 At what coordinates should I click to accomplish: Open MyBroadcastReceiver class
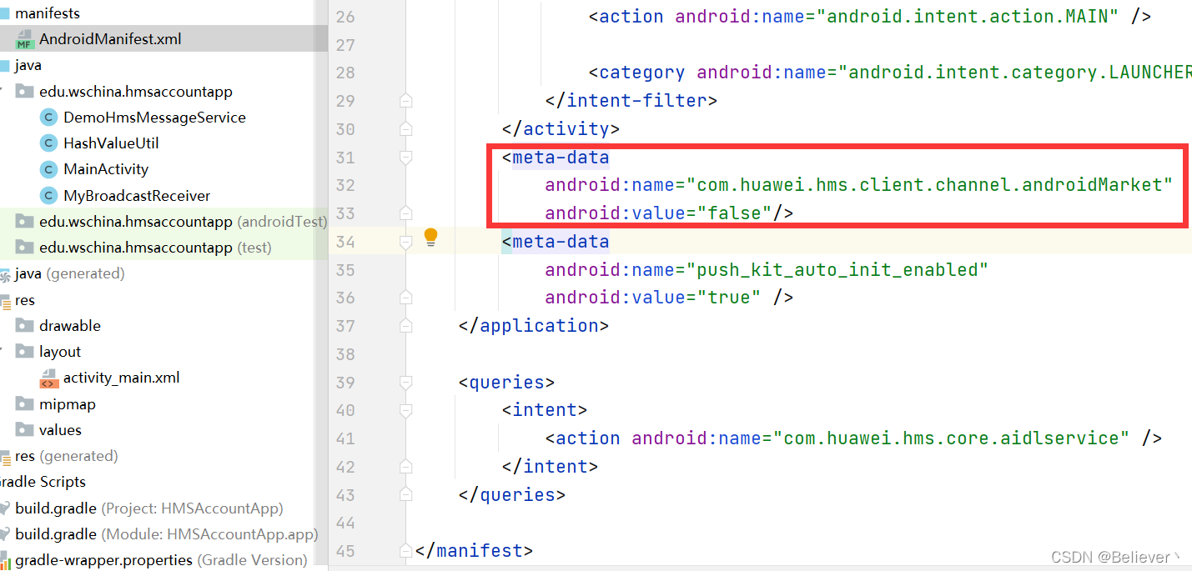pos(137,196)
